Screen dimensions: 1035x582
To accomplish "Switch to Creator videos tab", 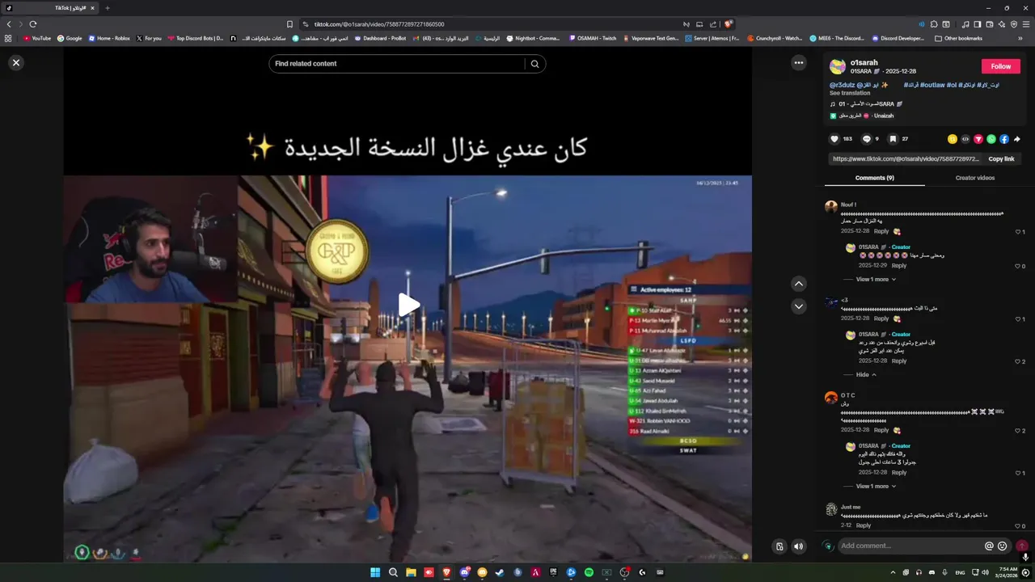I will (975, 178).
